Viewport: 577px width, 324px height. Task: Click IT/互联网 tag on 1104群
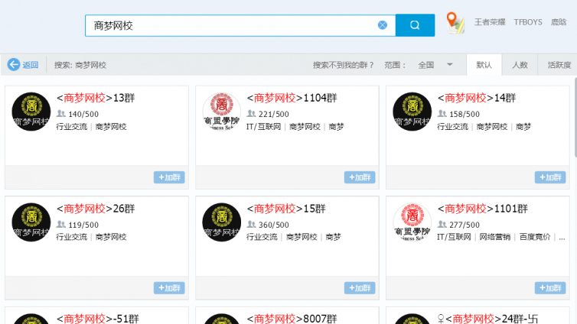pyautogui.click(x=264, y=127)
